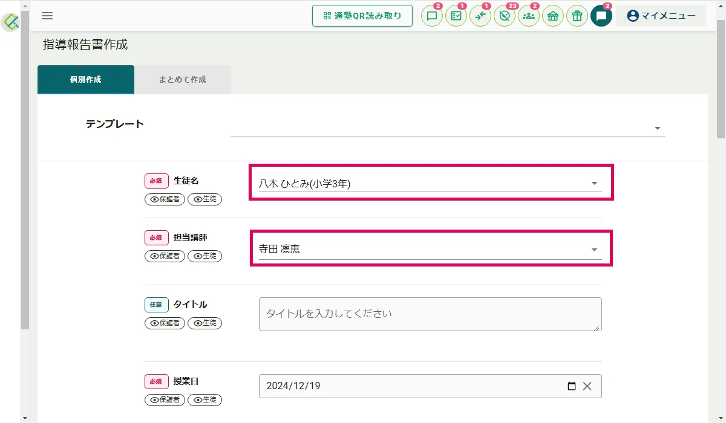
Task: Switch to the まとめて作成 tab
Action: 183,80
